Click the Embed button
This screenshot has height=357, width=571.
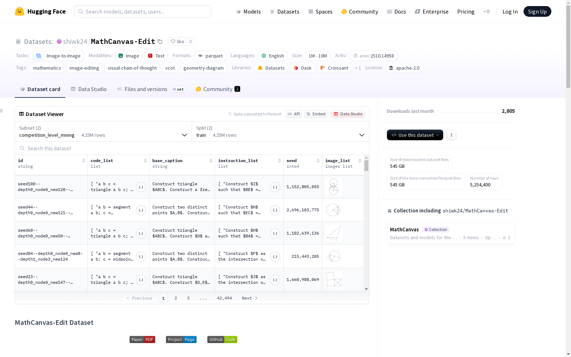pyautogui.click(x=316, y=114)
